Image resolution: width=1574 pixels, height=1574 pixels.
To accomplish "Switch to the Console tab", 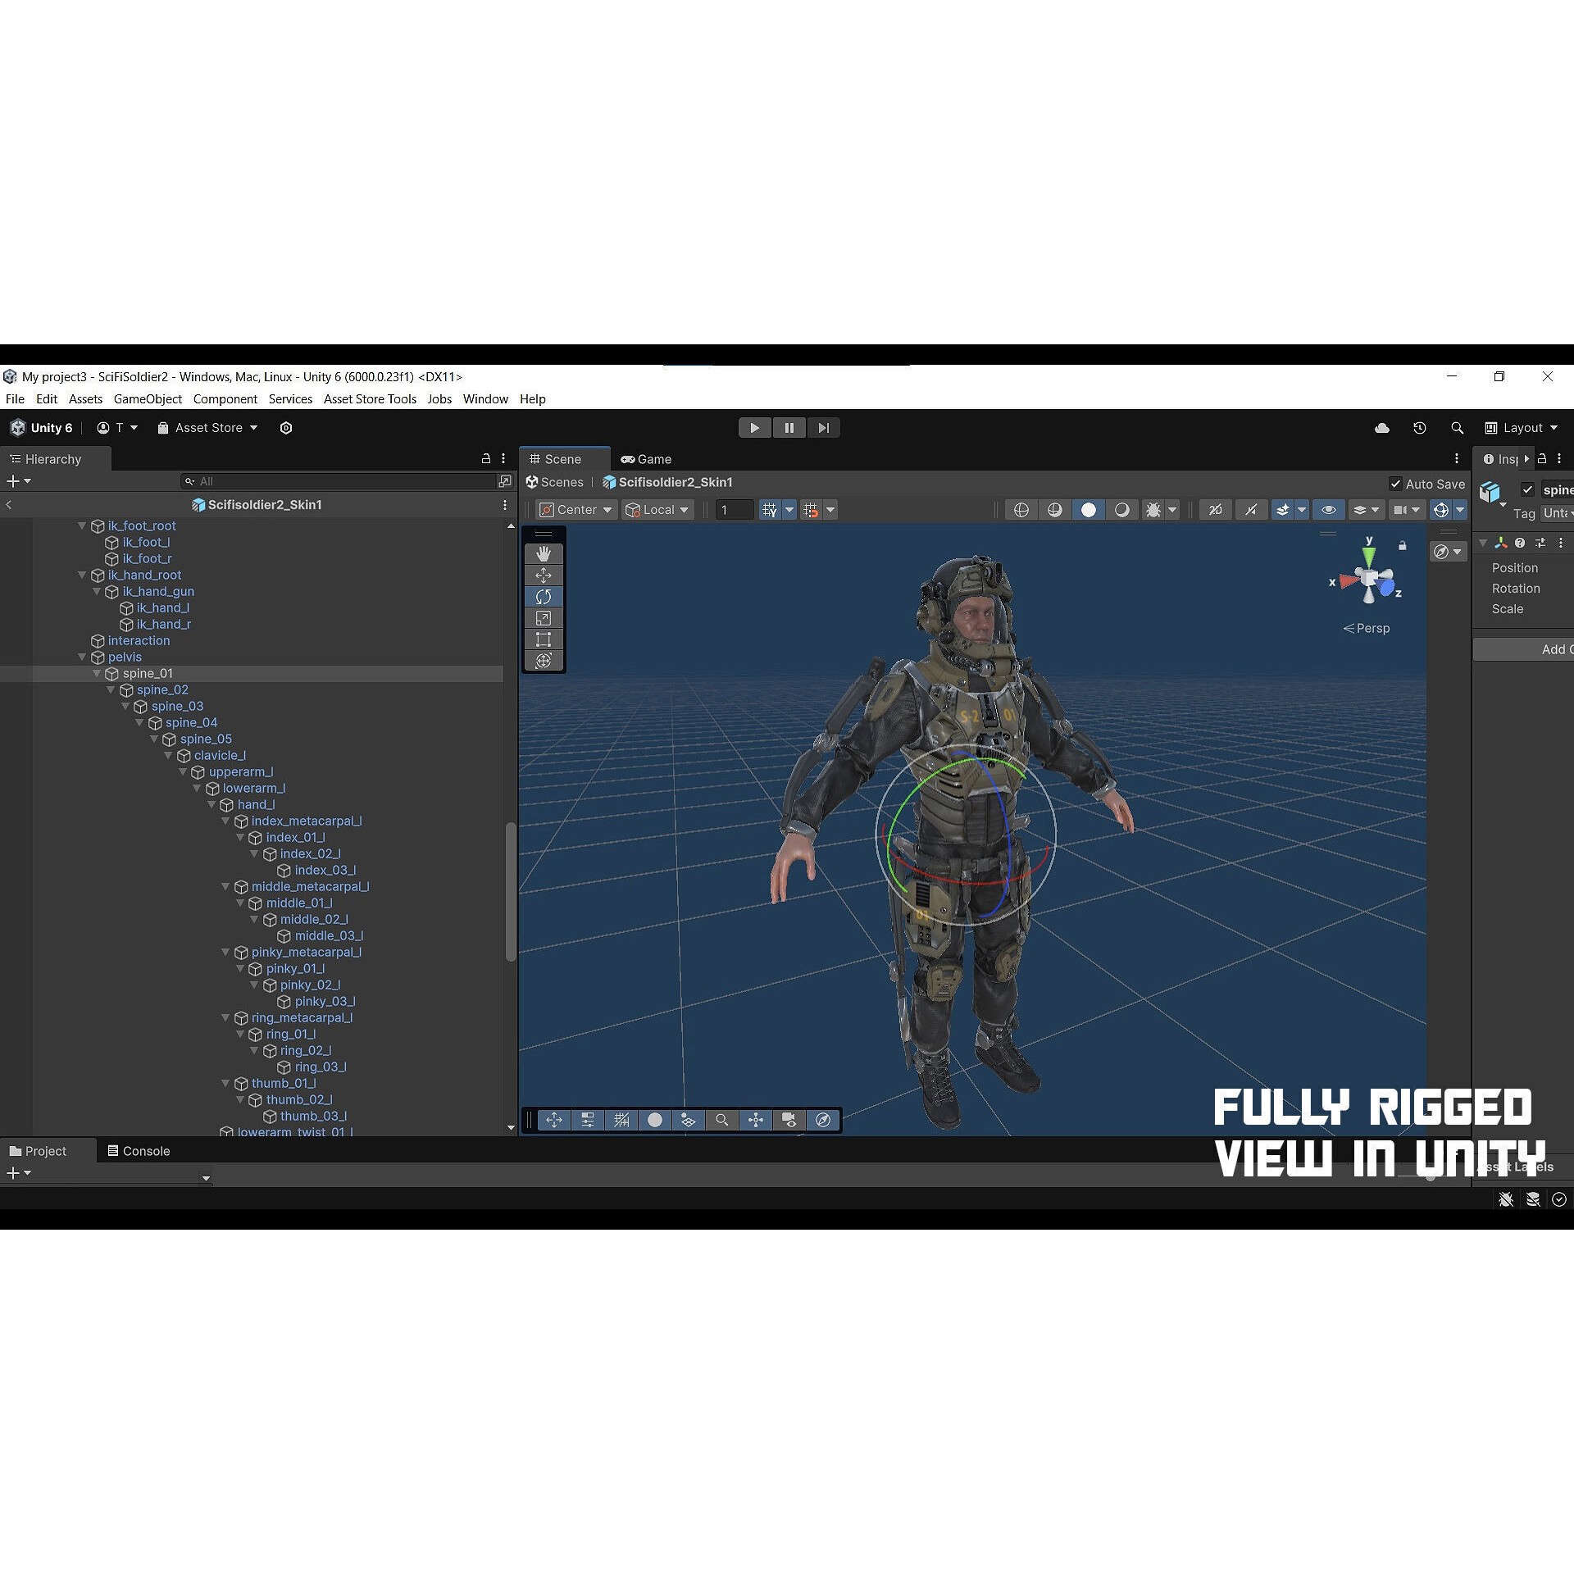I will pos(139,1151).
